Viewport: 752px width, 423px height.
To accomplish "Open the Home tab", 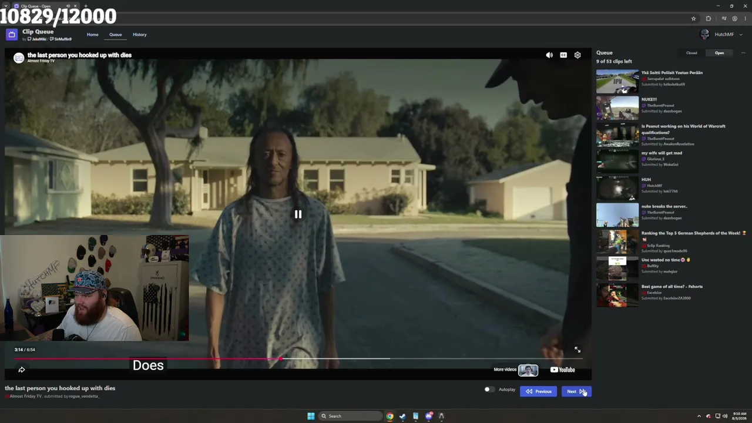I will click(x=93, y=35).
